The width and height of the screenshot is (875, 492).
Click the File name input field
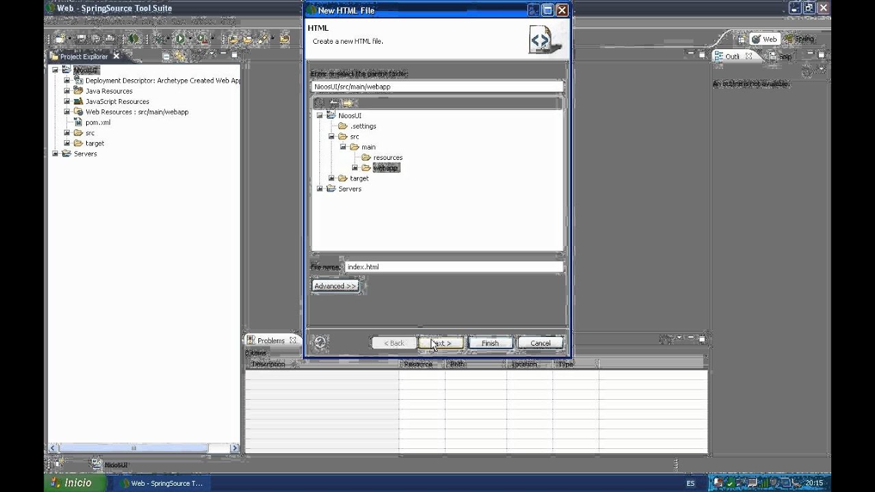click(x=454, y=266)
